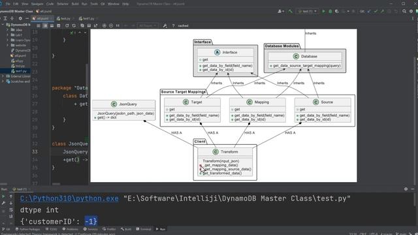Click the Git update project icon
This screenshot has height=235, width=418.
(369, 11)
